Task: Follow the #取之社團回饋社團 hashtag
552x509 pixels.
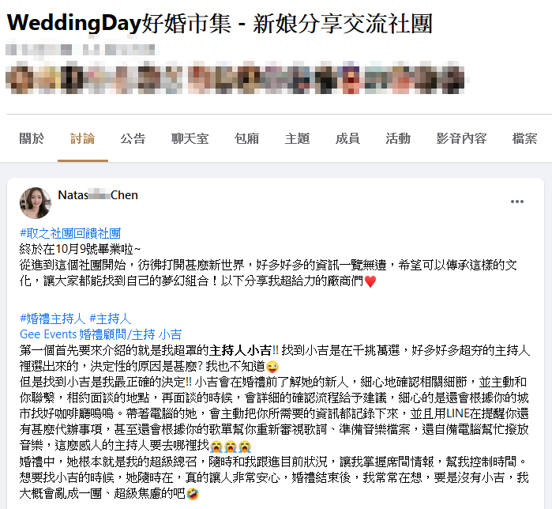Action: [x=70, y=233]
